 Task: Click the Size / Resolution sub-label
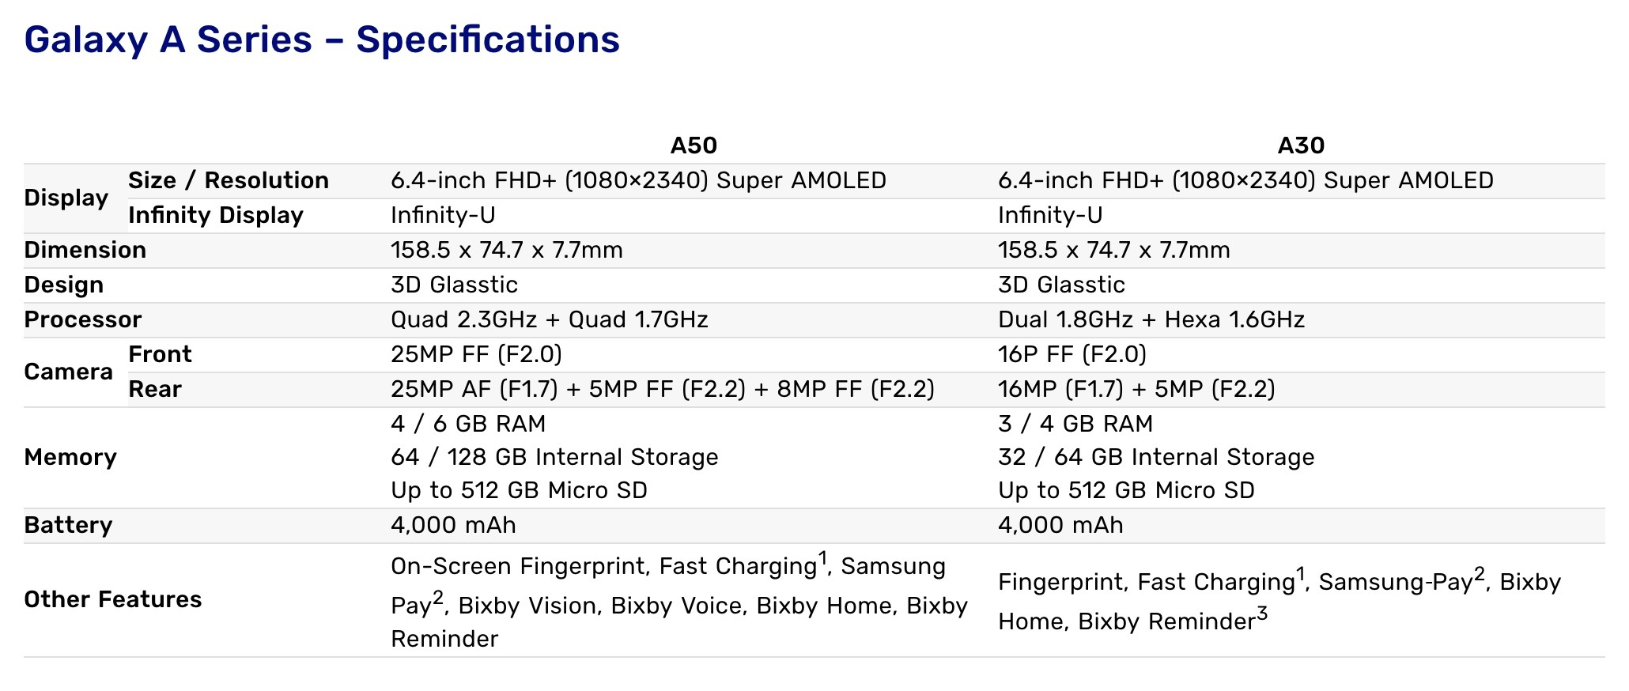(229, 180)
